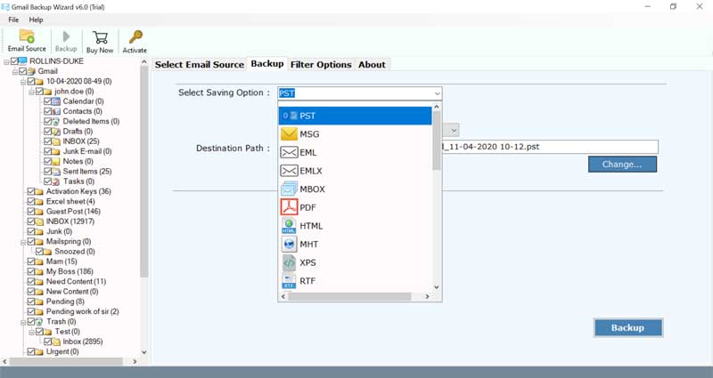Choose the HTML format icon
The height and width of the screenshot is (378, 713).
pyautogui.click(x=289, y=226)
